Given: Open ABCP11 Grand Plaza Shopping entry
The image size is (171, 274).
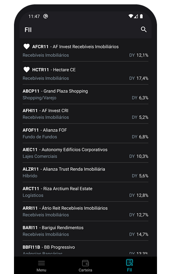Looking at the screenshot, I should tap(86, 94).
